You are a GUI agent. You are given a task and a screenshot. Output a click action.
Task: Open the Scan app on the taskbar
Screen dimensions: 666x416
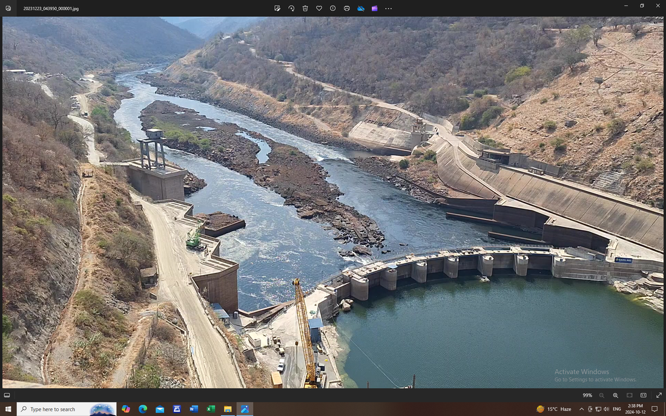pyautogui.click(x=177, y=409)
